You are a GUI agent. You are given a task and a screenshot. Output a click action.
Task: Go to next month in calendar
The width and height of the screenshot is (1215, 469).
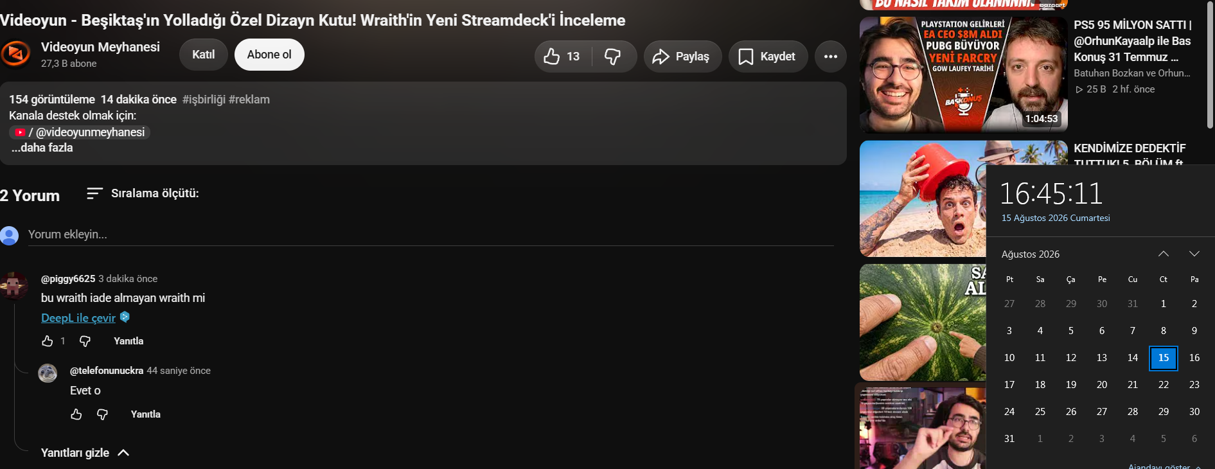click(x=1194, y=254)
